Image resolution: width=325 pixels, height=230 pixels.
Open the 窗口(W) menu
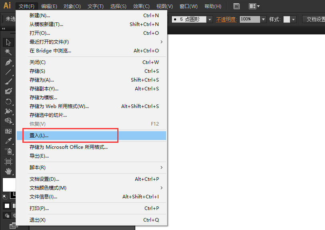click(x=189, y=6)
